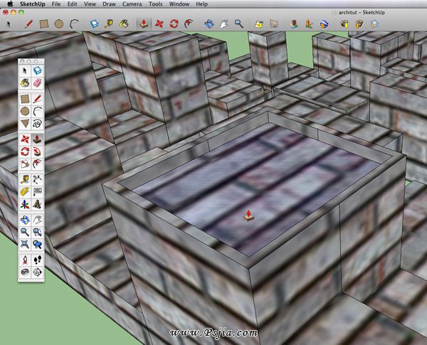Click the Pan hand in top toolbar
Screen dimensions: 427x345
click(x=223, y=23)
